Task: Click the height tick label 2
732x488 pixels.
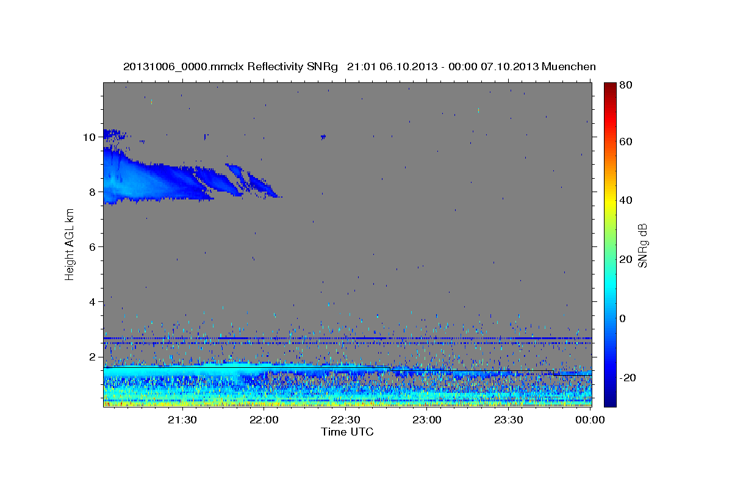Action: pos(93,357)
